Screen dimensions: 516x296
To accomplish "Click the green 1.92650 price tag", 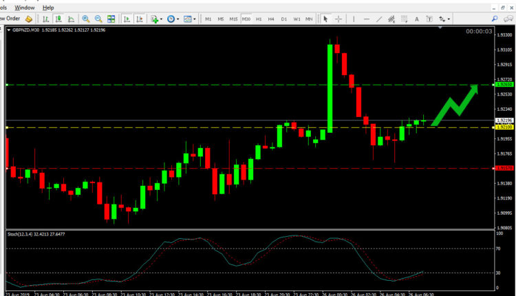I will coord(504,85).
